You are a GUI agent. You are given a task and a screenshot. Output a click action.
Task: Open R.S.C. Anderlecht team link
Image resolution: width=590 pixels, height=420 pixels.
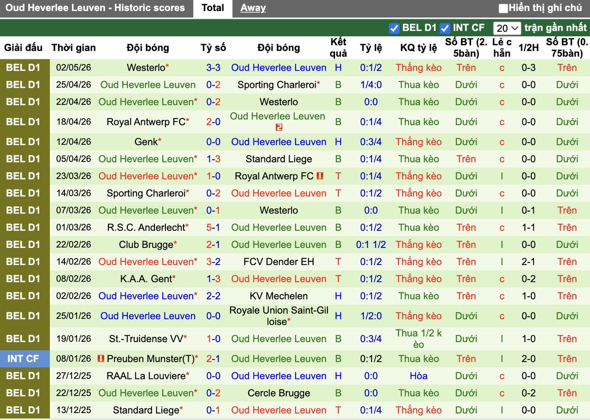[146, 227]
